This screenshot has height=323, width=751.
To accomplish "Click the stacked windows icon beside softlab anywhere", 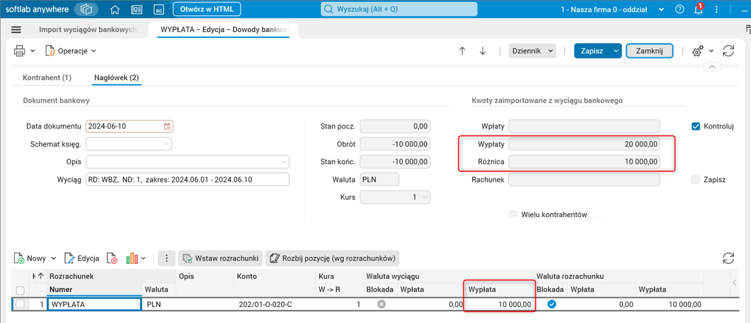I will coord(86,9).
